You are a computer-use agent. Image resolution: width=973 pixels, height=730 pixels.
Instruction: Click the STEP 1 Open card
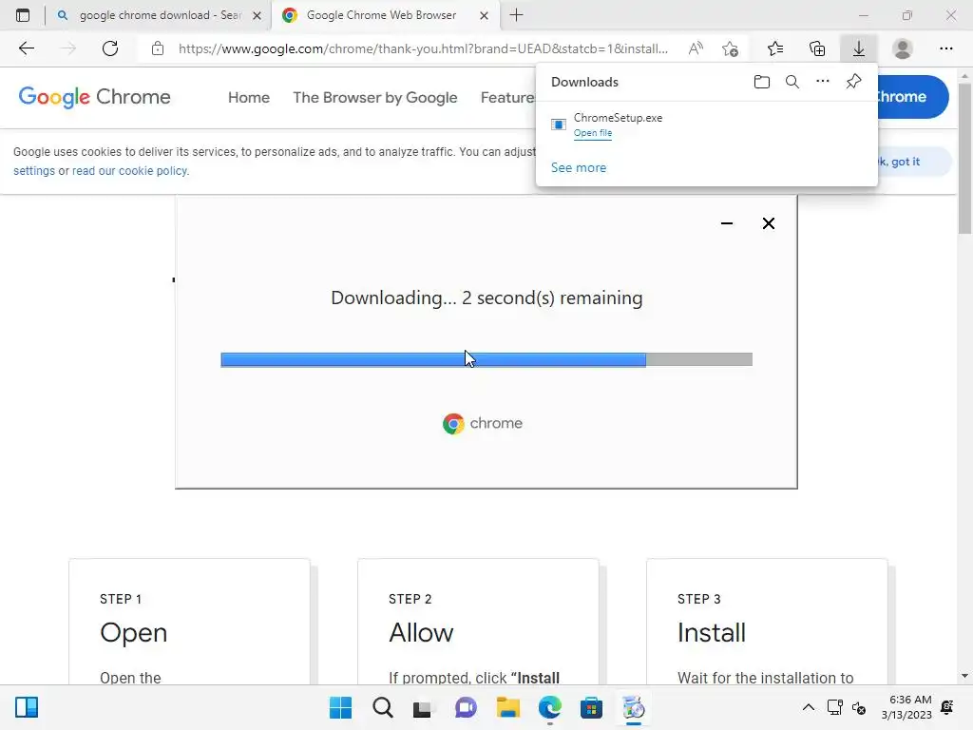coord(189,622)
